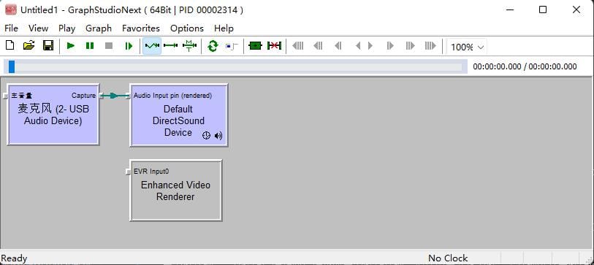
Task: Open a graph file with folder icon
Action: click(28, 46)
